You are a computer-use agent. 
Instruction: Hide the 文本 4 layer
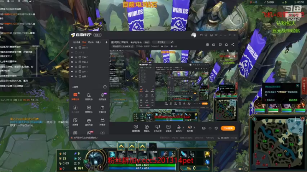point(72,62)
